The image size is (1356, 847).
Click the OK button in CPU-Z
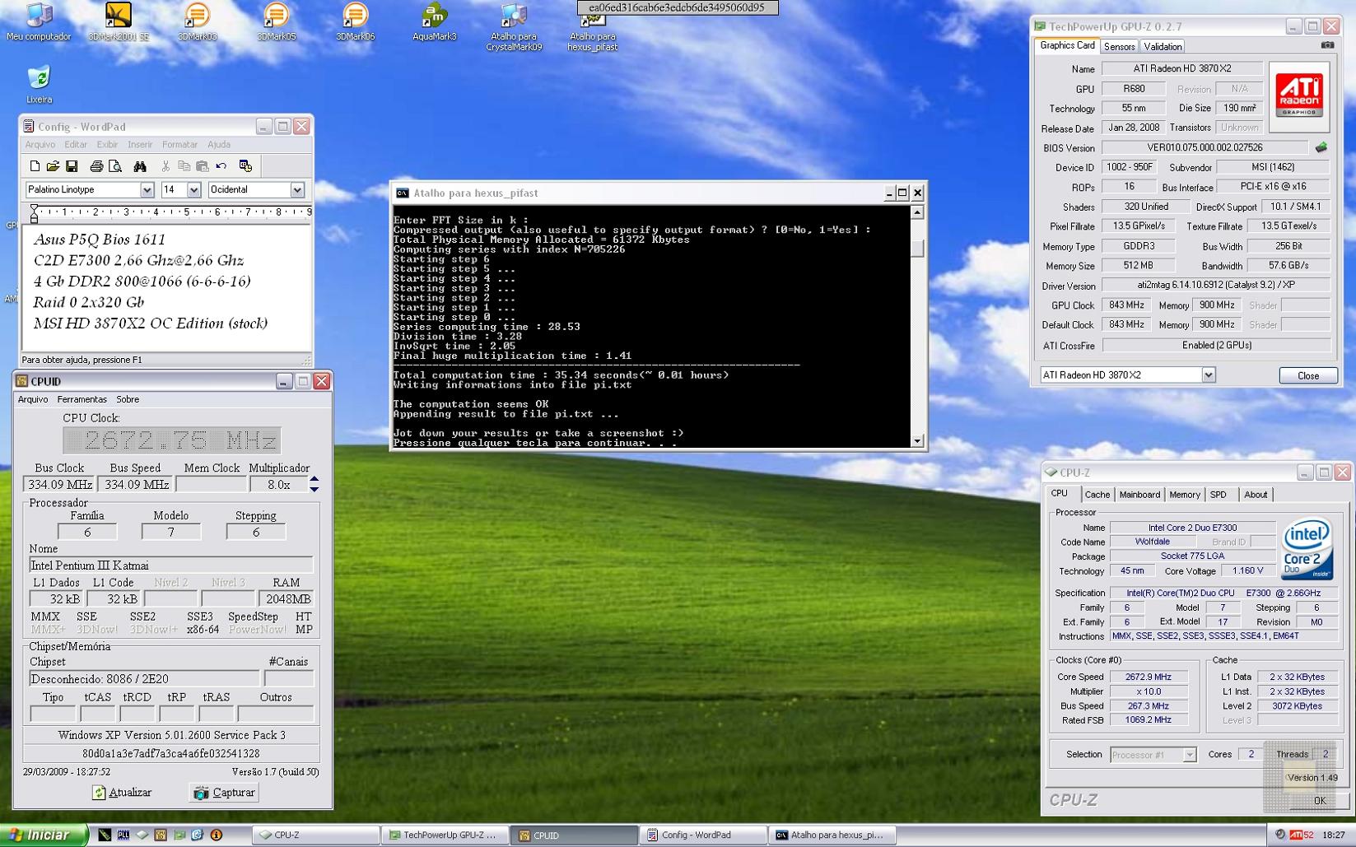point(1320,800)
